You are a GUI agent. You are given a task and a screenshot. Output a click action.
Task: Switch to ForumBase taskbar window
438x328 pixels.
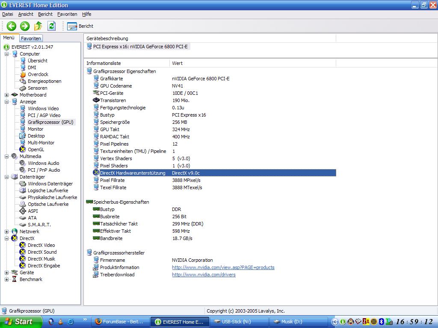pyautogui.click(x=120, y=322)
